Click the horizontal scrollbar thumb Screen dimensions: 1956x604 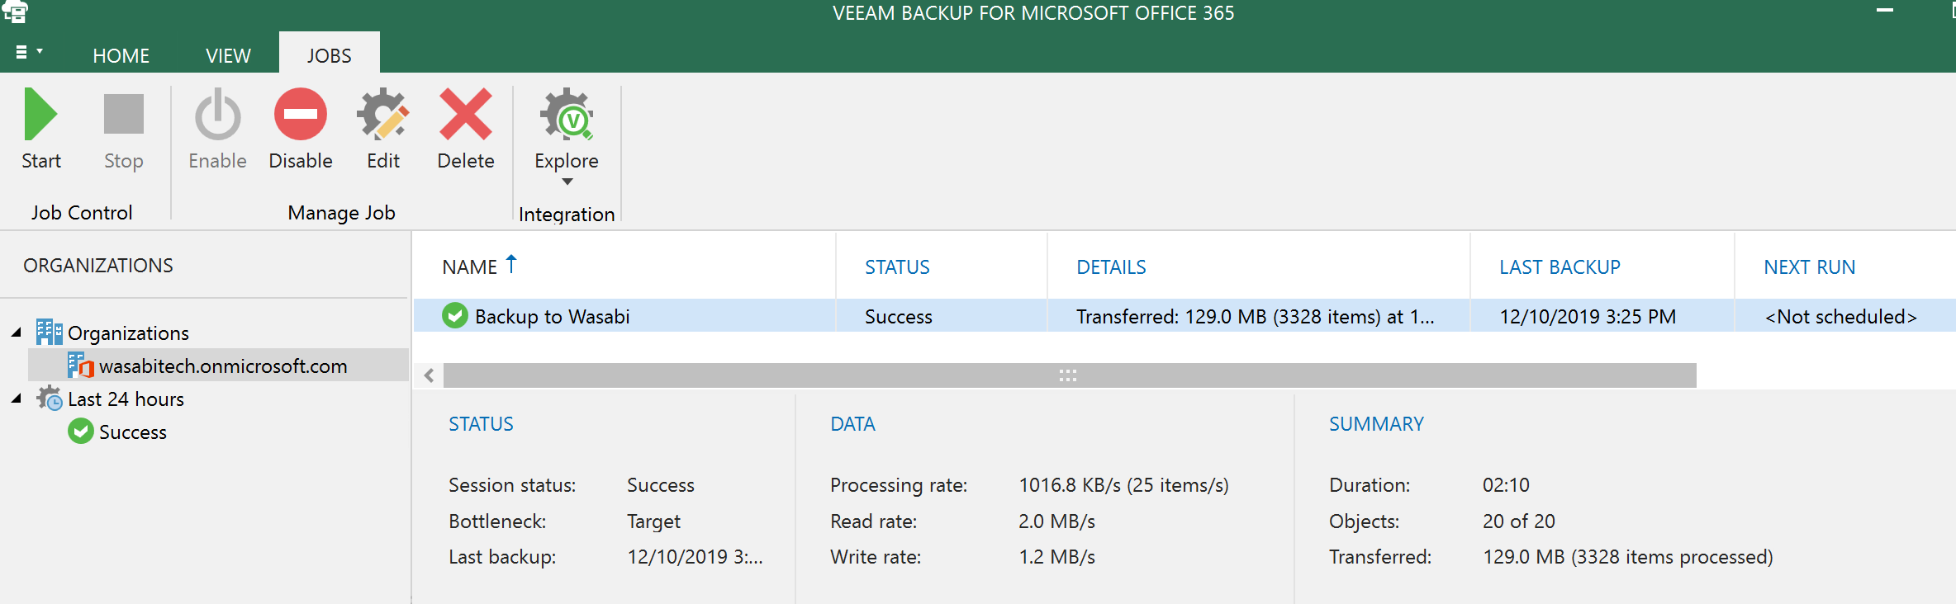point(1070,375)
